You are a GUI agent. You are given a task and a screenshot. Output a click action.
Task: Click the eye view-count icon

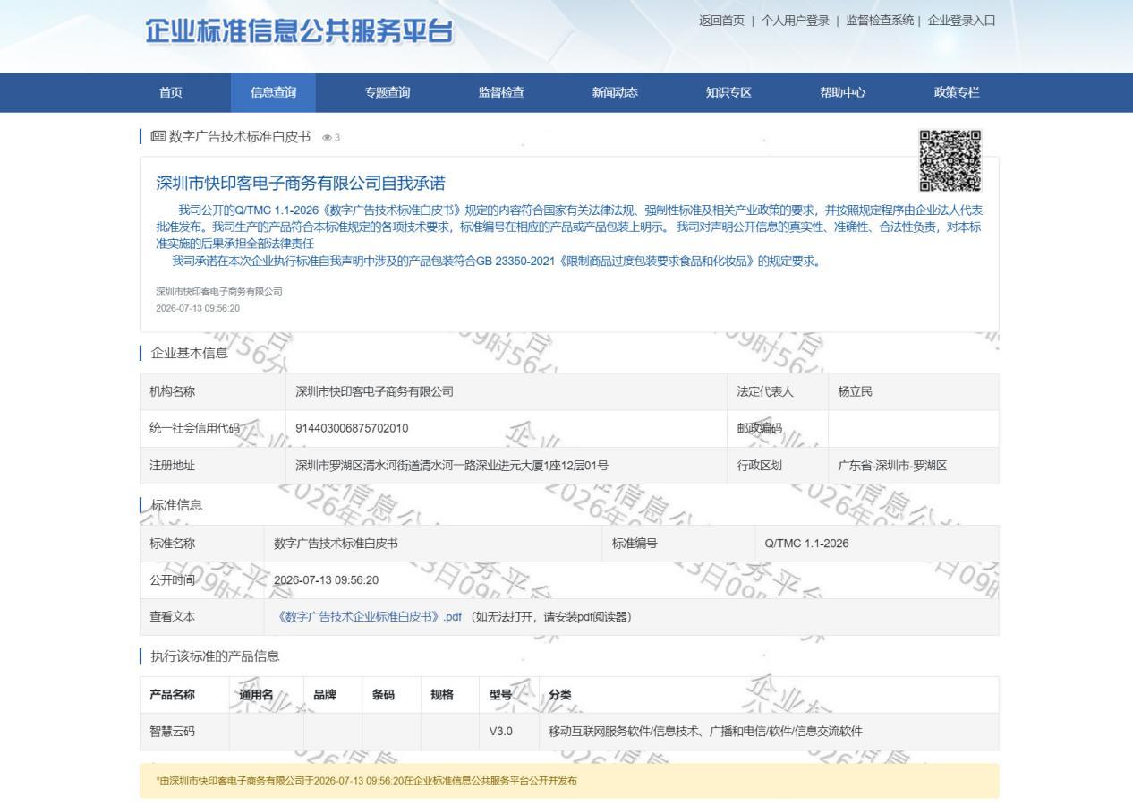tap(328, 138)
